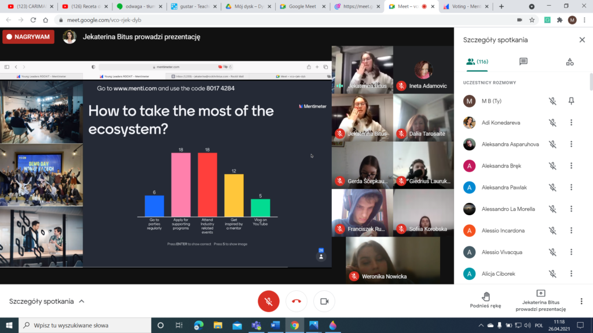This screenshot has width=593, height=333.
Task: Close the Szczegóły spotkania side panel
Action: point(582,40)
